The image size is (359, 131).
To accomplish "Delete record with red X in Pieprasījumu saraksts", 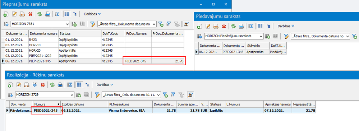I will [30, 14].
